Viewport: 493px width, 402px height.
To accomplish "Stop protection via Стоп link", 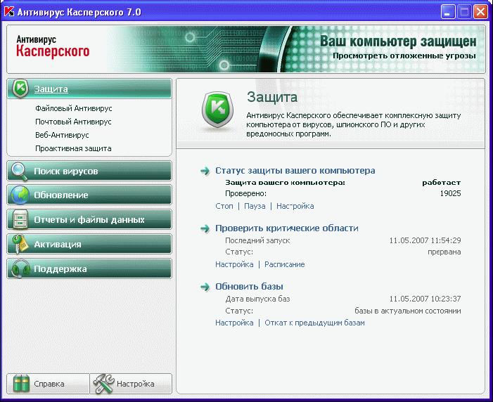I will 224,206.
